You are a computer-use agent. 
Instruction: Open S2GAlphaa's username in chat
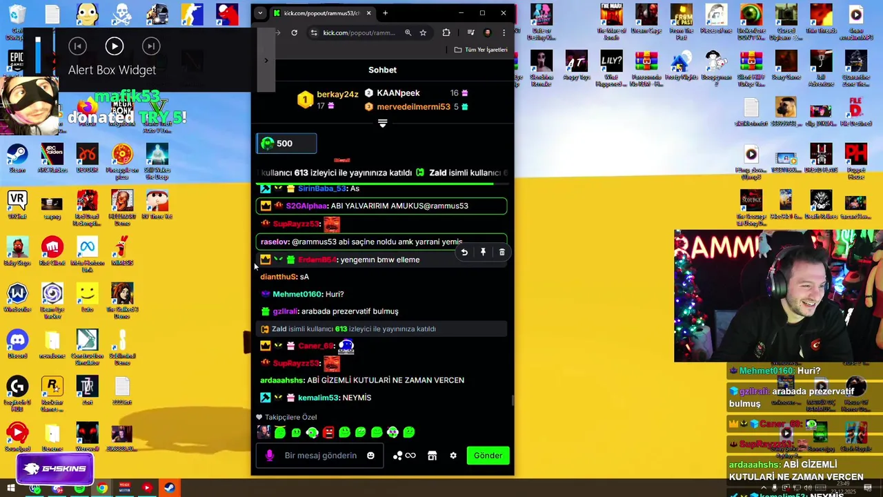(x=306, y=206)
